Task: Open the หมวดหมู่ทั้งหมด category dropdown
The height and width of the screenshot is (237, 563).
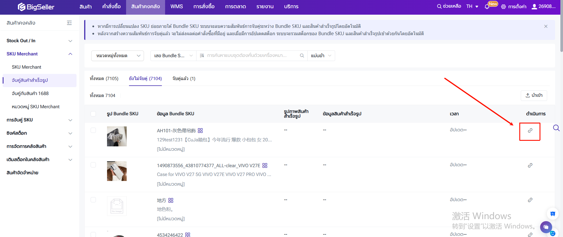Action: (117, 56)
